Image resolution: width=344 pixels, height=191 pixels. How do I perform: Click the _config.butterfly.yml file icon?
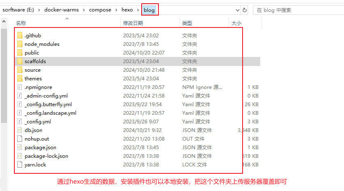click(x=20, y=104)
